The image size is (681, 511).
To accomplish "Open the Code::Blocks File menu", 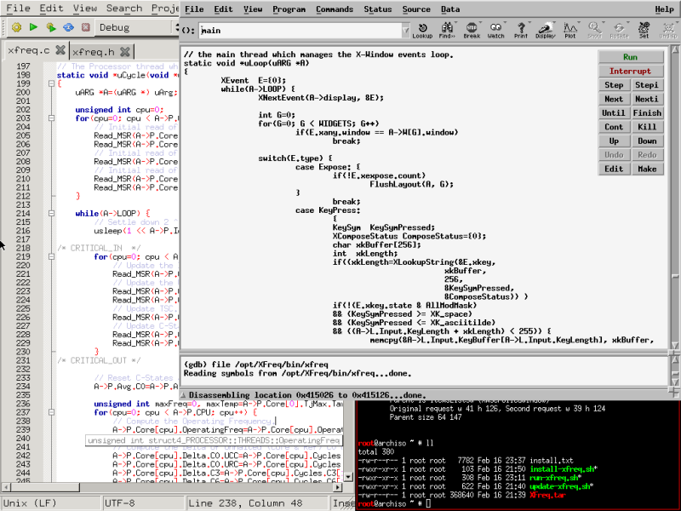I will click(18, 9).
